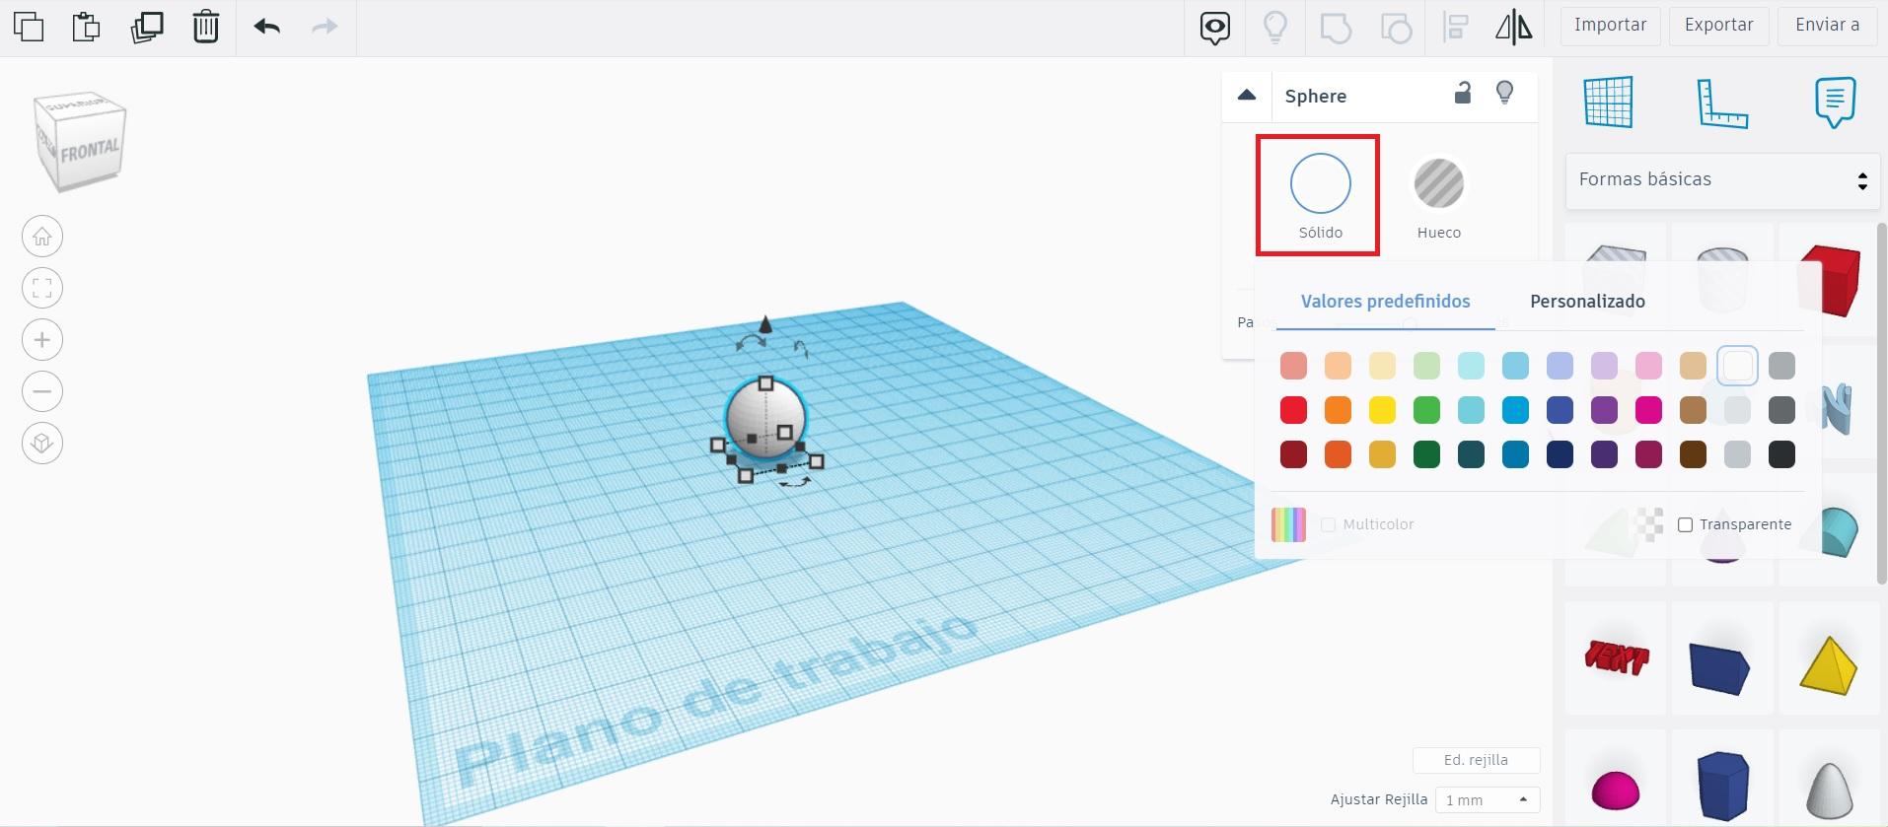This screenshot has height=827, width=1888.
Task: Click the Exportar button
Action: (1718, 26)
